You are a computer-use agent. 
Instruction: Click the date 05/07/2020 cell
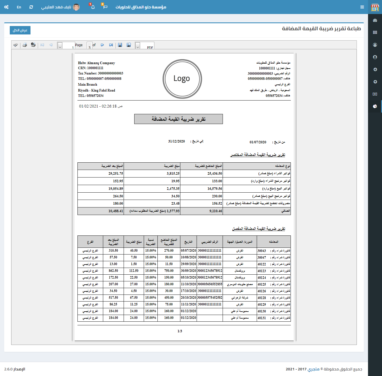[x=188, y=251]
